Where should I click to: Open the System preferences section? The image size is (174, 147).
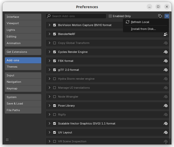(x=23, y=97)
